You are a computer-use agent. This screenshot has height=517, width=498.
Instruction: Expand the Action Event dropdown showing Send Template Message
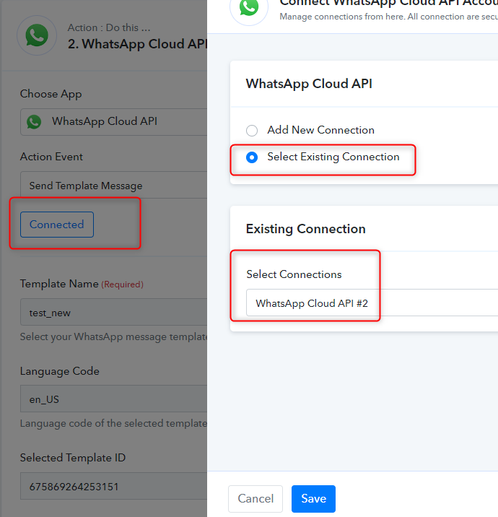pyautogui.click(x=114, y=185)
